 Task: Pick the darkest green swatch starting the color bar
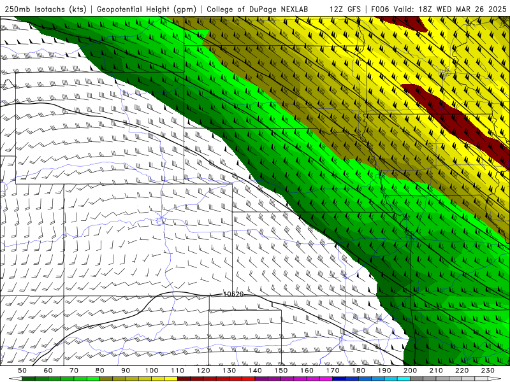tap(29, 379)
